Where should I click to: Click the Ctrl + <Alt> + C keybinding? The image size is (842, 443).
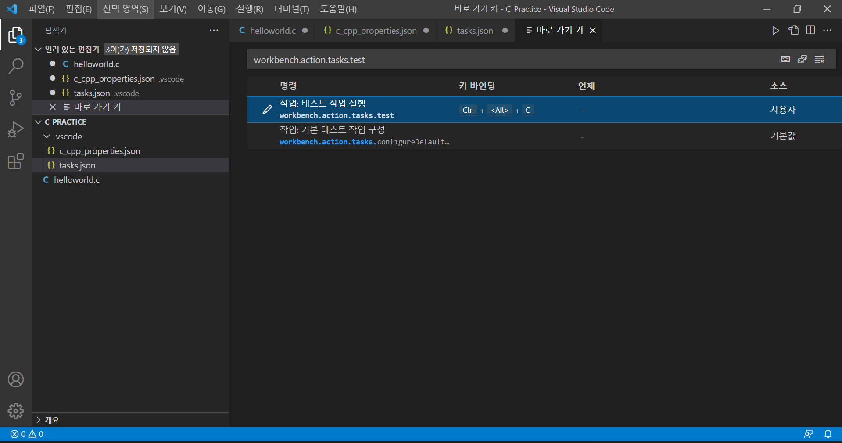tap(496, 110)
